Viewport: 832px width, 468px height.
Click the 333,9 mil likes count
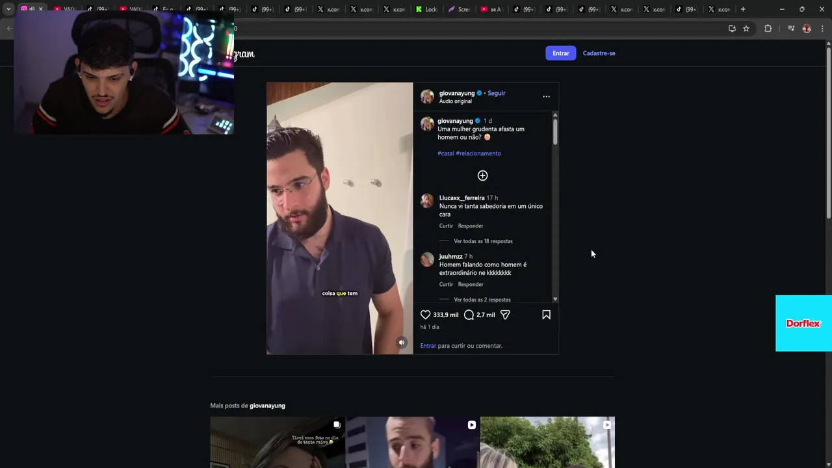coord(446,315)
